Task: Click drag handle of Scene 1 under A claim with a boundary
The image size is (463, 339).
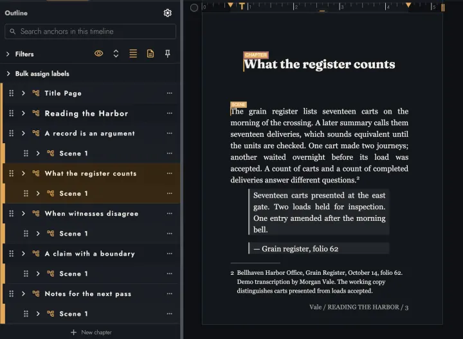Action: [x=26, y=274]
